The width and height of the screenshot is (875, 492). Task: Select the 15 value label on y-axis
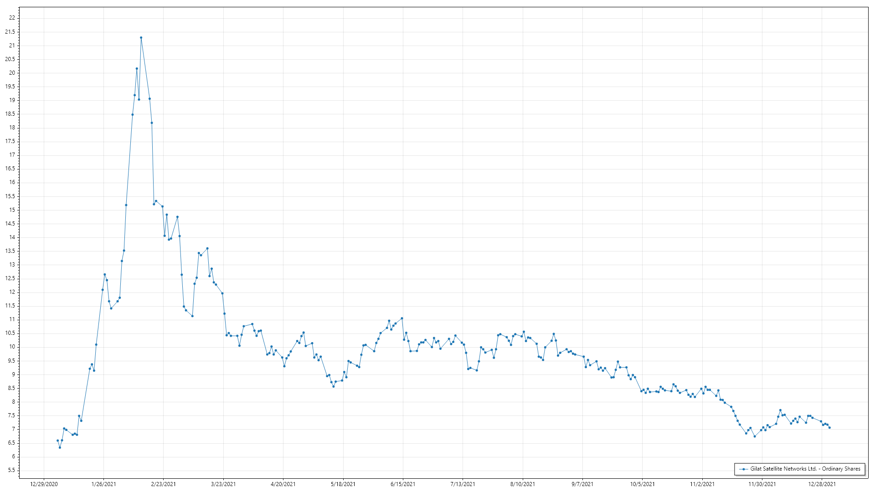point(12,210)
